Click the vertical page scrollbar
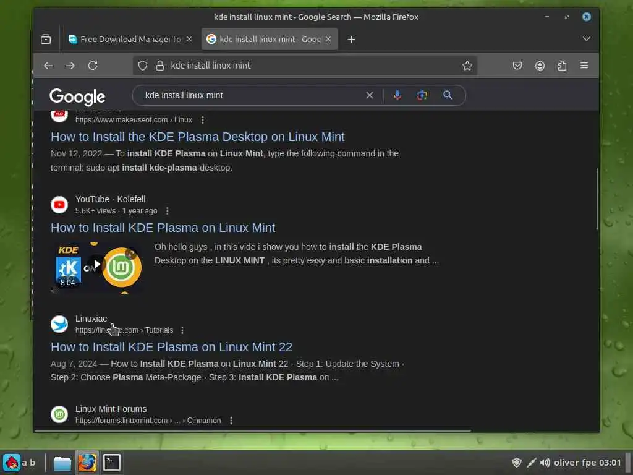Image resolution: width=633 pixels, height=475 pixels. (x=597, y=199)
